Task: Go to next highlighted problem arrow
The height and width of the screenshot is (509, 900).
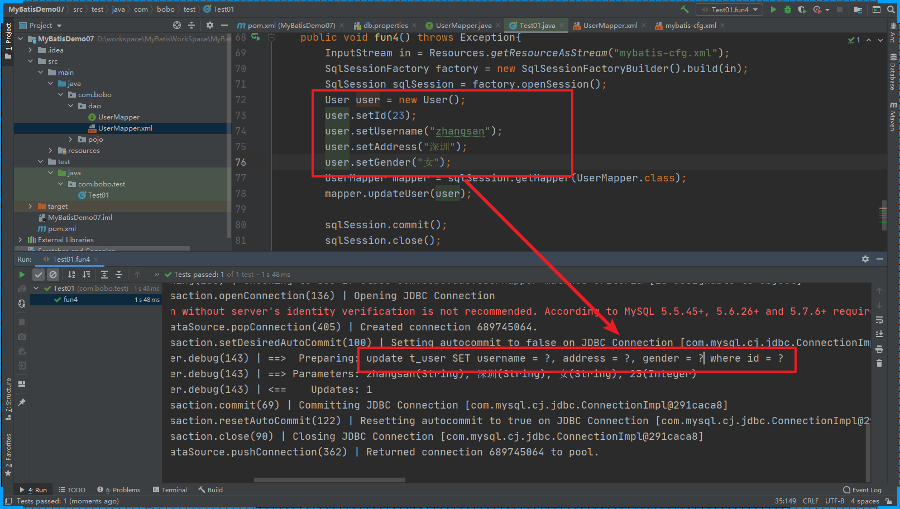Action: (880, 40)
